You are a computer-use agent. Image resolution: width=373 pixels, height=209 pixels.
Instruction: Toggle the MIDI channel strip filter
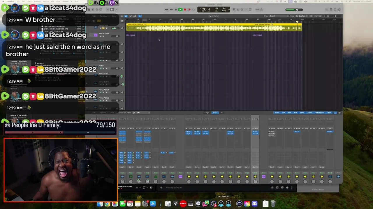point(329,113)
